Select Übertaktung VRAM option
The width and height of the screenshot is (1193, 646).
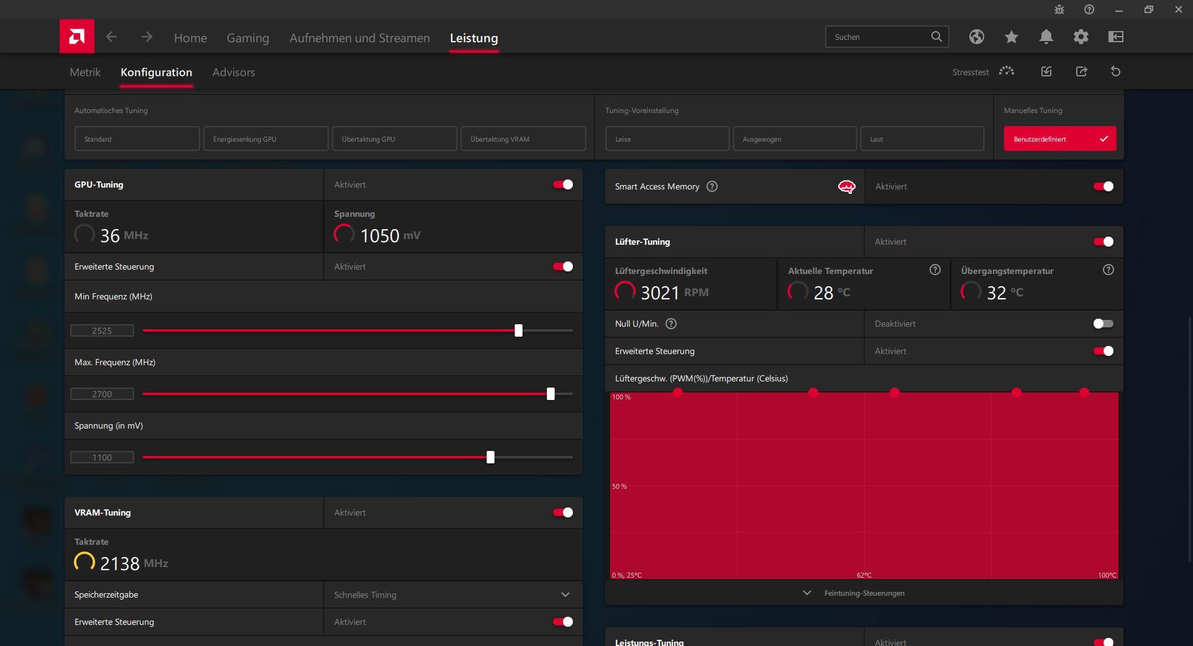[523, 139]
